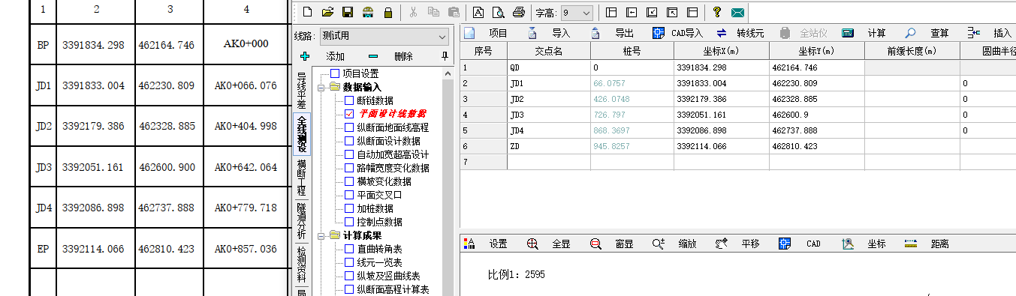The height and width of the screenshot is (296, 1016).
Task: Click empty 交点名 cell in row 7
Action: 549,161
